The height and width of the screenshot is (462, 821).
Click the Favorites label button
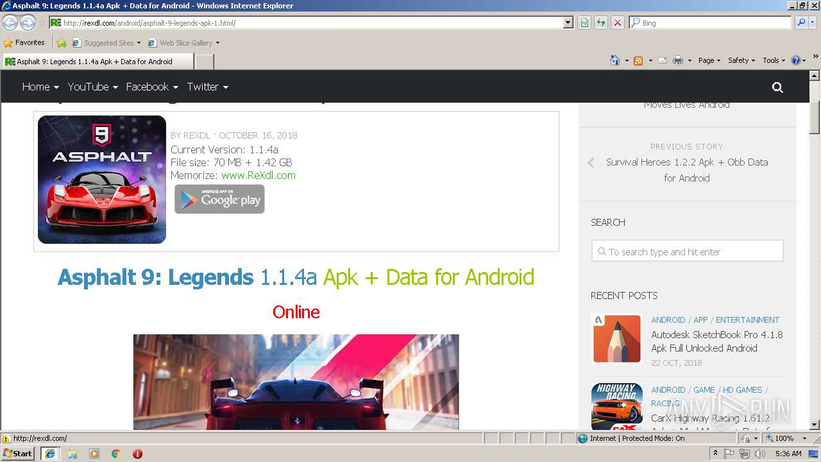[30, 42]
